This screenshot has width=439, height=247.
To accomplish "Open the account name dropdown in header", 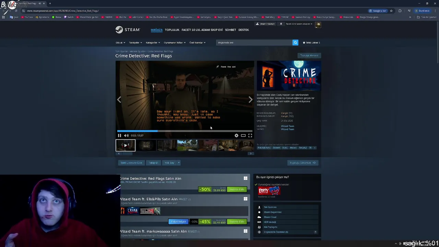I will click(x=299, y=24).
